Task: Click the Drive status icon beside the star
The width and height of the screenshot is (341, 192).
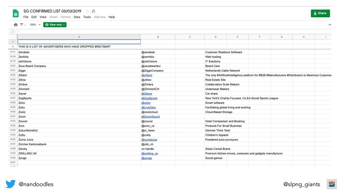Action: pyautogui.click(x=94, y=11)
